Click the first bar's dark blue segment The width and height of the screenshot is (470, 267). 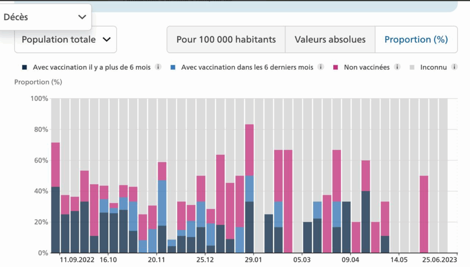point(56,219)
